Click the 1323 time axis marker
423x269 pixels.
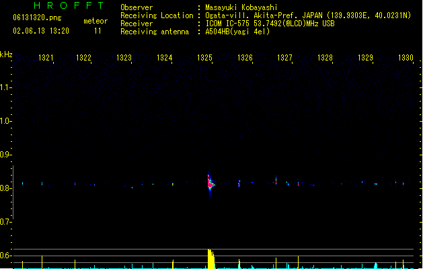pyautogui.click(x=124, y=57)
